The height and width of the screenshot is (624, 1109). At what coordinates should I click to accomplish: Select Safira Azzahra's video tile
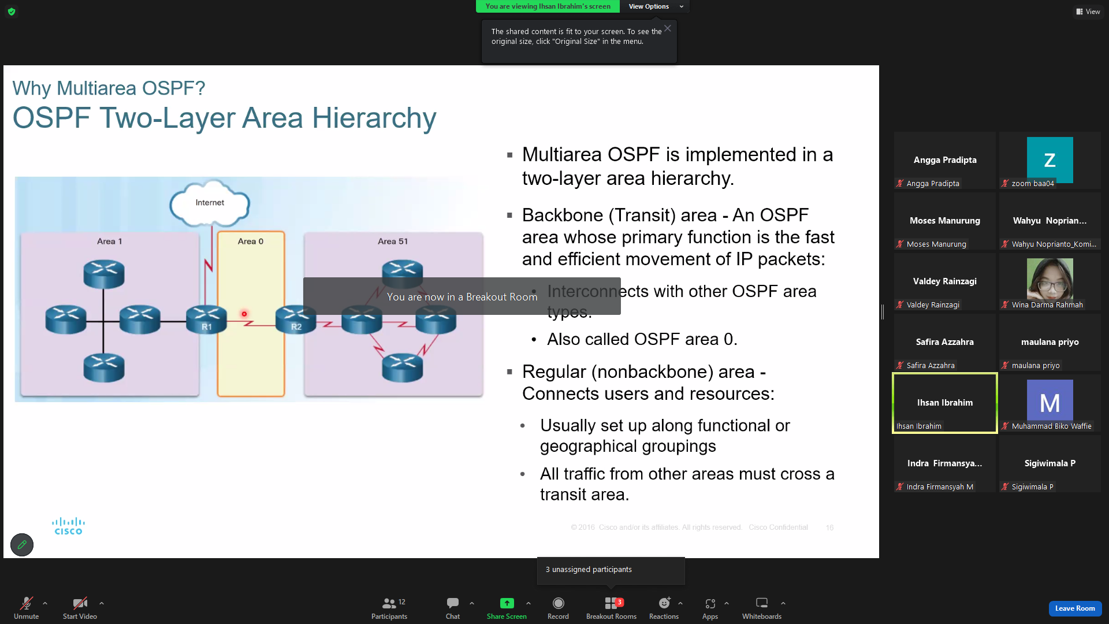click(945, 342)
